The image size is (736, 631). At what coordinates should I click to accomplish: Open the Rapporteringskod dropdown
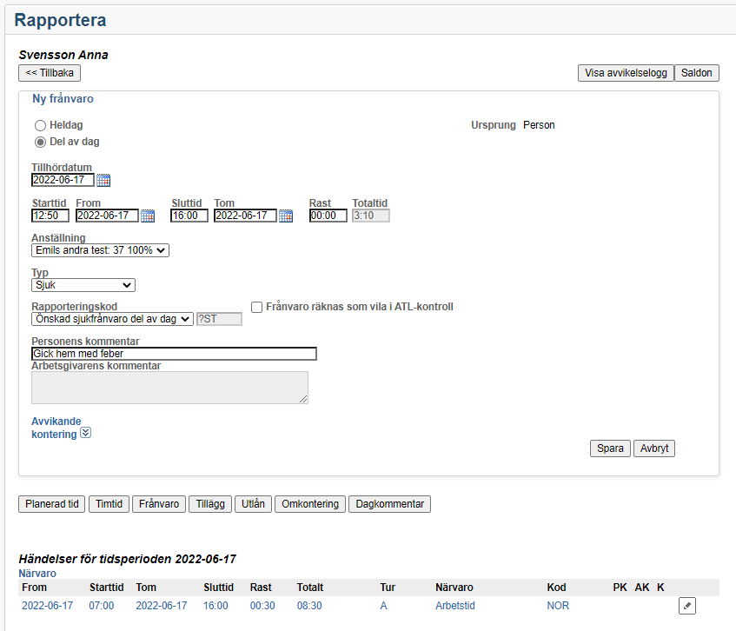112,319
